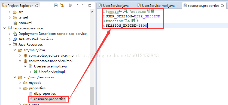Click the Deployment Descriptor icon
Image resolution: width=228 pixels, height=105 pixels.
[15, 34]
